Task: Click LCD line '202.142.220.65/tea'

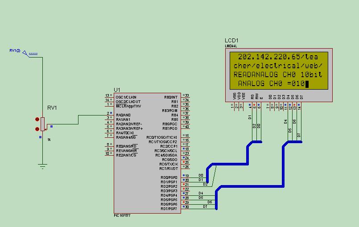Action: coord(278,57)
